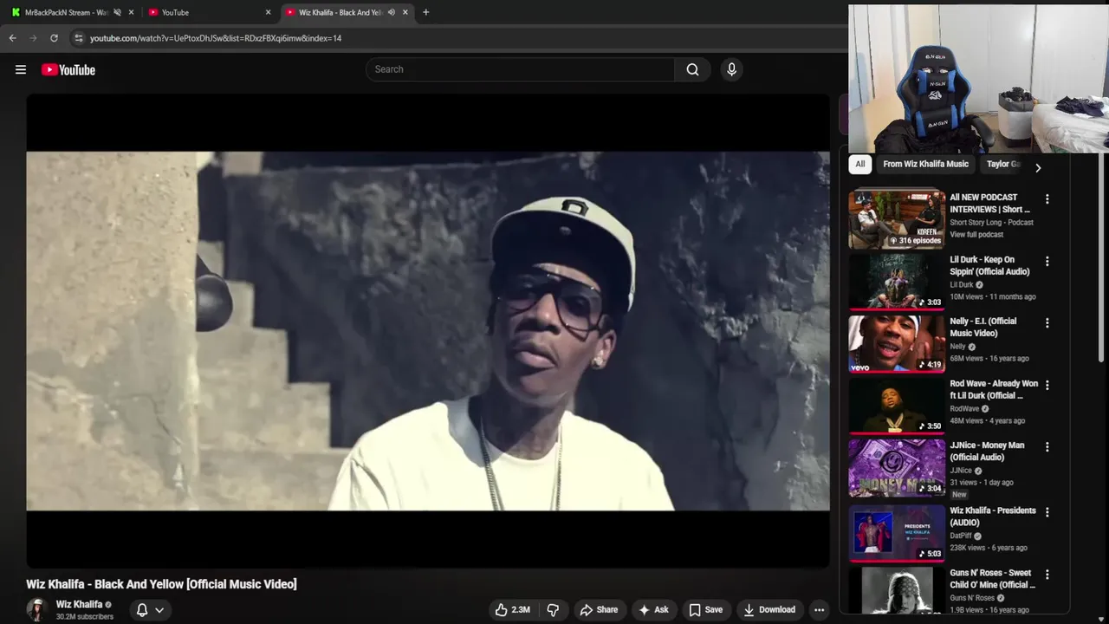The width and height of the screenshot is (1109, 624).
Task: Dislike the video with thumbs down
Action: click(553, 610)
